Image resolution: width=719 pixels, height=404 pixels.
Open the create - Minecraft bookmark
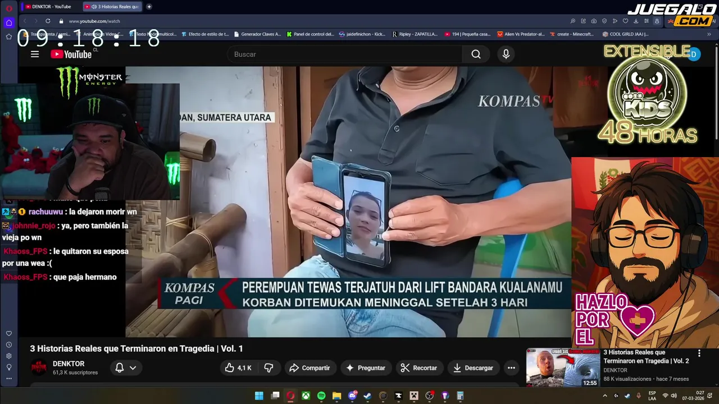tap(572, 34)
